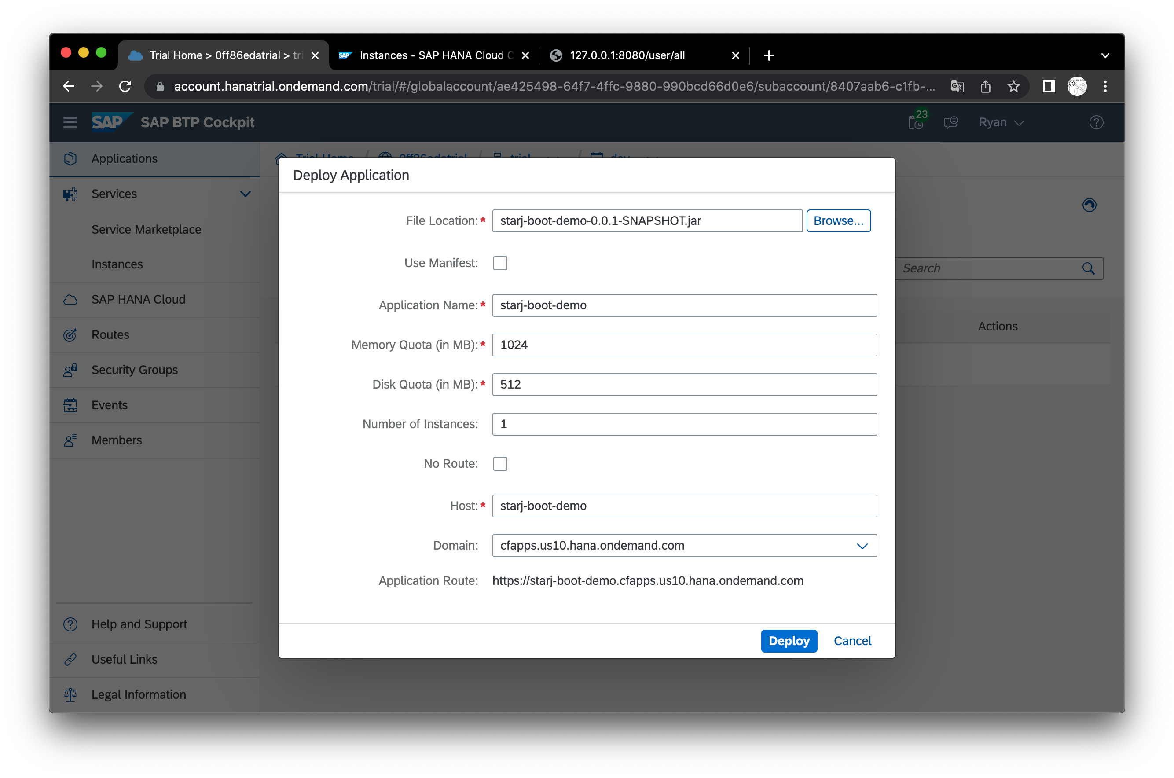
Task: Click the Google Translate icon in address bar
Action: click(957, 86)
